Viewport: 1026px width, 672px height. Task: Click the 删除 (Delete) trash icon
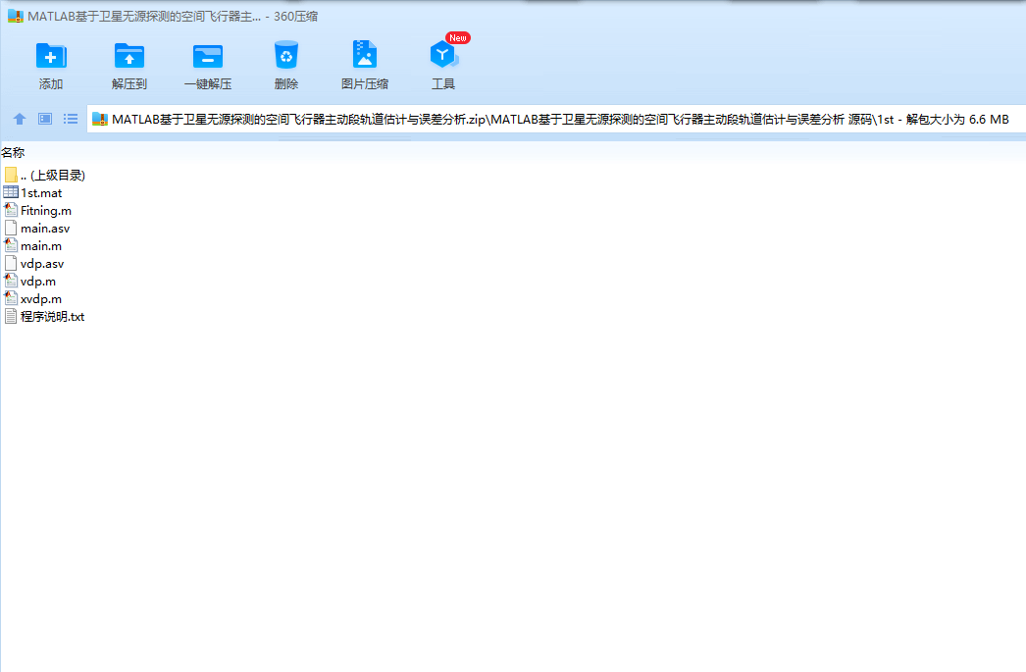pyautogui.click(x=286, y=56)
